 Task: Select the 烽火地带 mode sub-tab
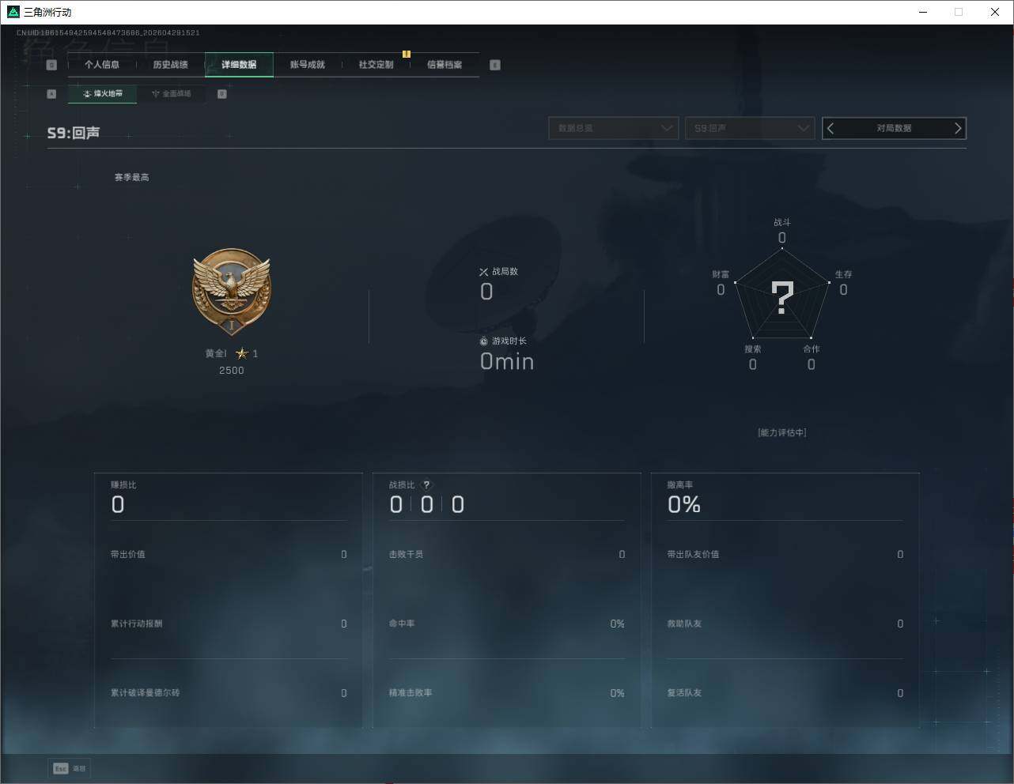[x=103, y=94]
